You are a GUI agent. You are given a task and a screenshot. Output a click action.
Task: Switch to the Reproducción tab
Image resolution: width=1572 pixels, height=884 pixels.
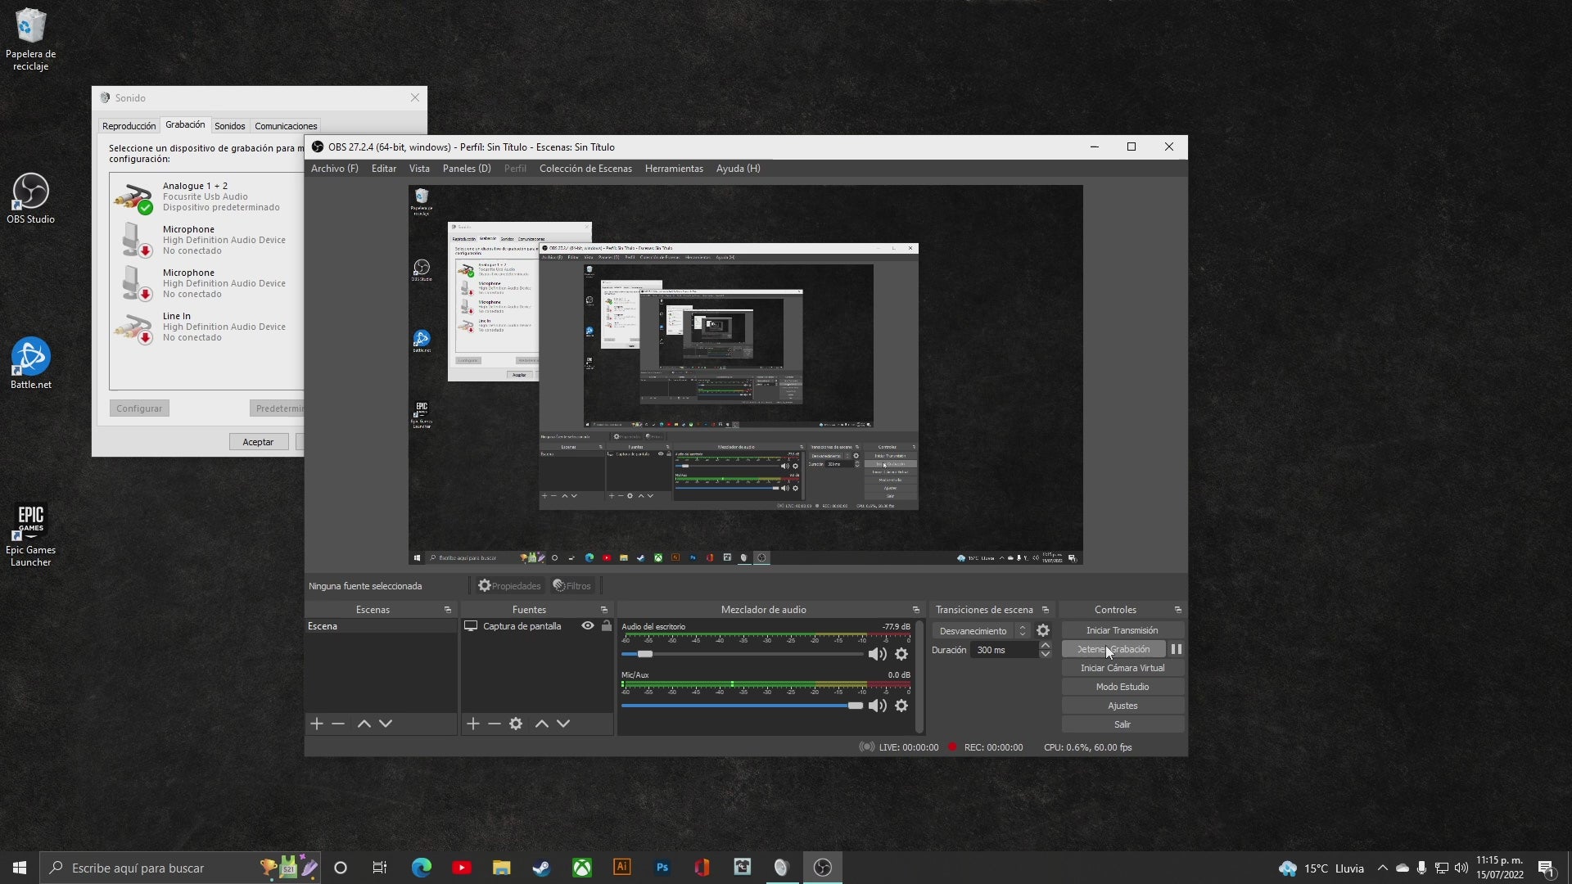[x=129, y=126]
